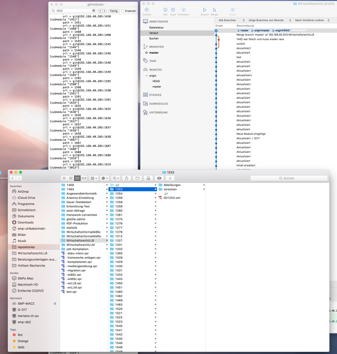
Task: Open the Arbeitskopie section icon
Action: tap(145, 22)
